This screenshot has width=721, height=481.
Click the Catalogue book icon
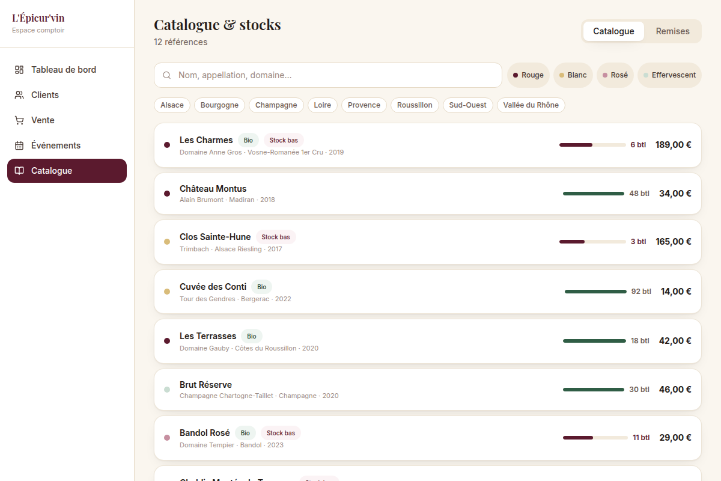click(x=19, y=171)
